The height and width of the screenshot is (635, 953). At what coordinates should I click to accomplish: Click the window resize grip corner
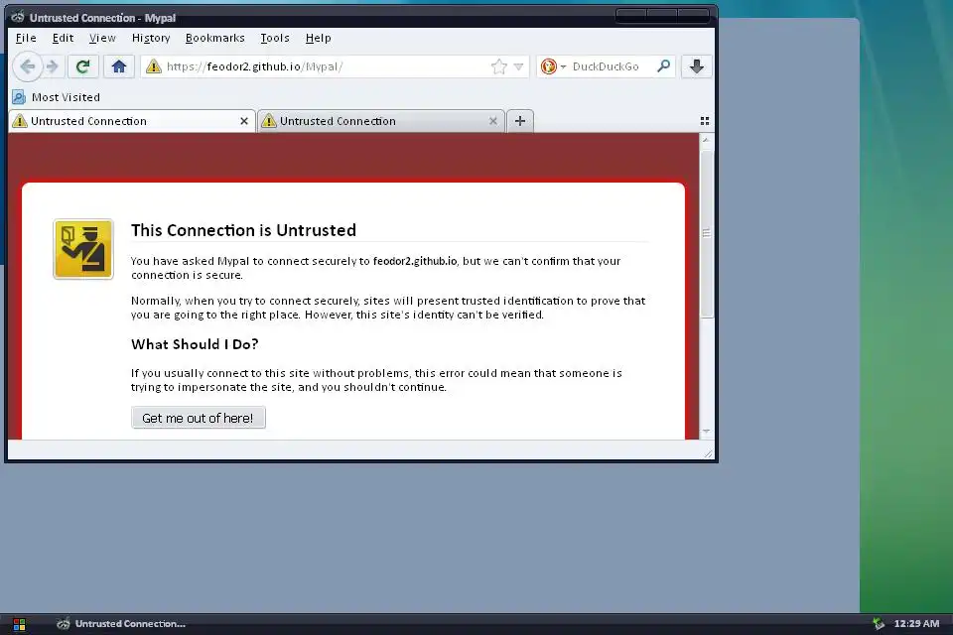[x=708, y=453]
